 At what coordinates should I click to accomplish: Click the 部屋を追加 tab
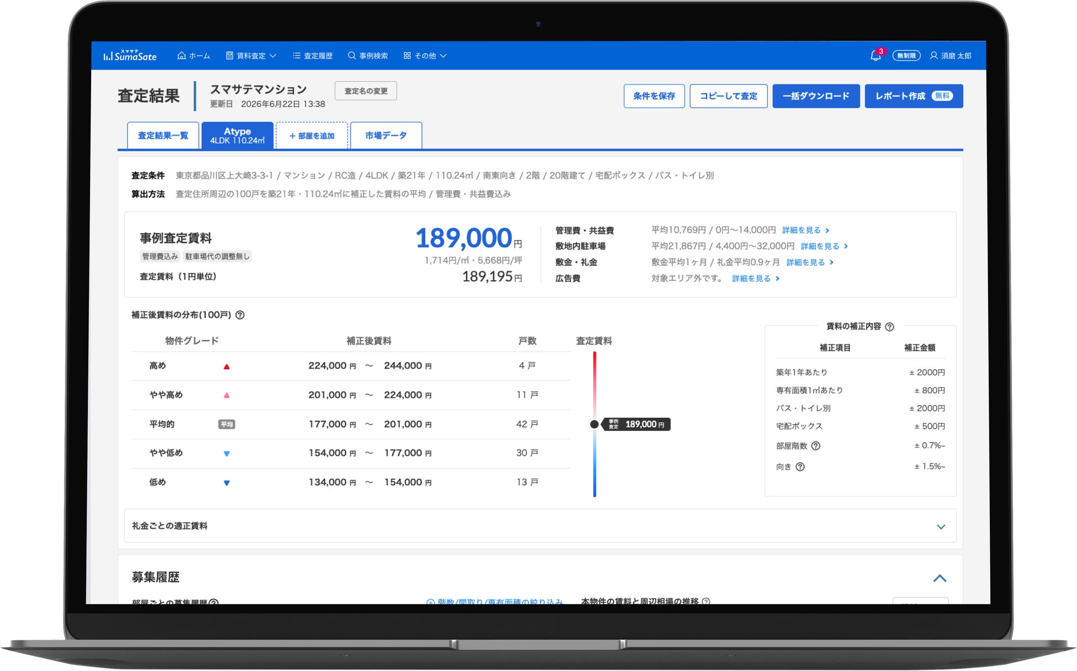pos(312,136)
